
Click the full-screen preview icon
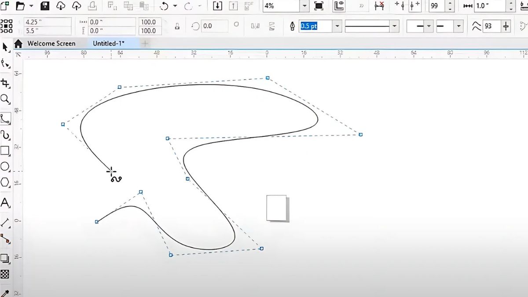point(319,6)
